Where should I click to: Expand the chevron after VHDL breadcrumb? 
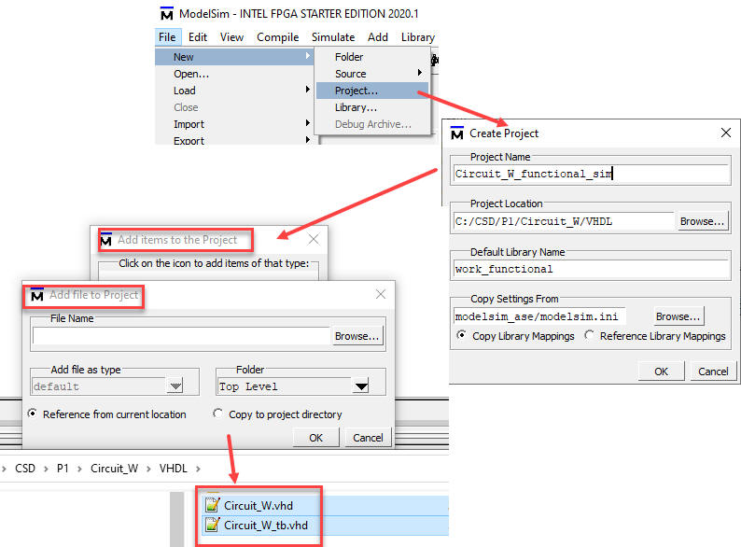tap(198, 469)
